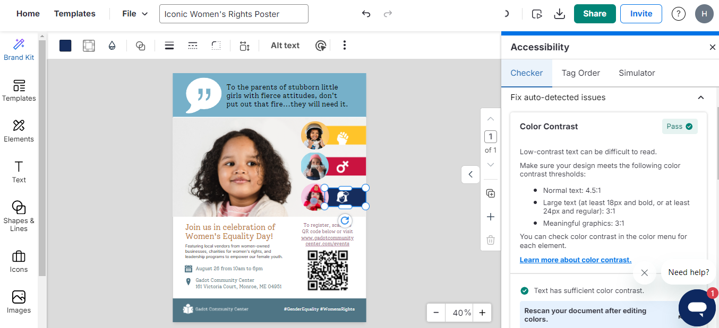Open the opacity droplet tool
The width and height of the screenshot is (719, 328).
[112, 46]
